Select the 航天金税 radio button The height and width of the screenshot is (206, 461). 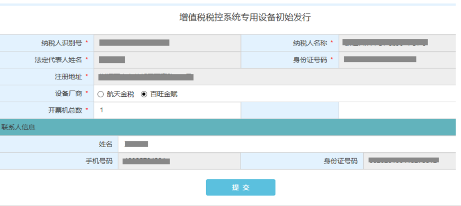[101, 94]
